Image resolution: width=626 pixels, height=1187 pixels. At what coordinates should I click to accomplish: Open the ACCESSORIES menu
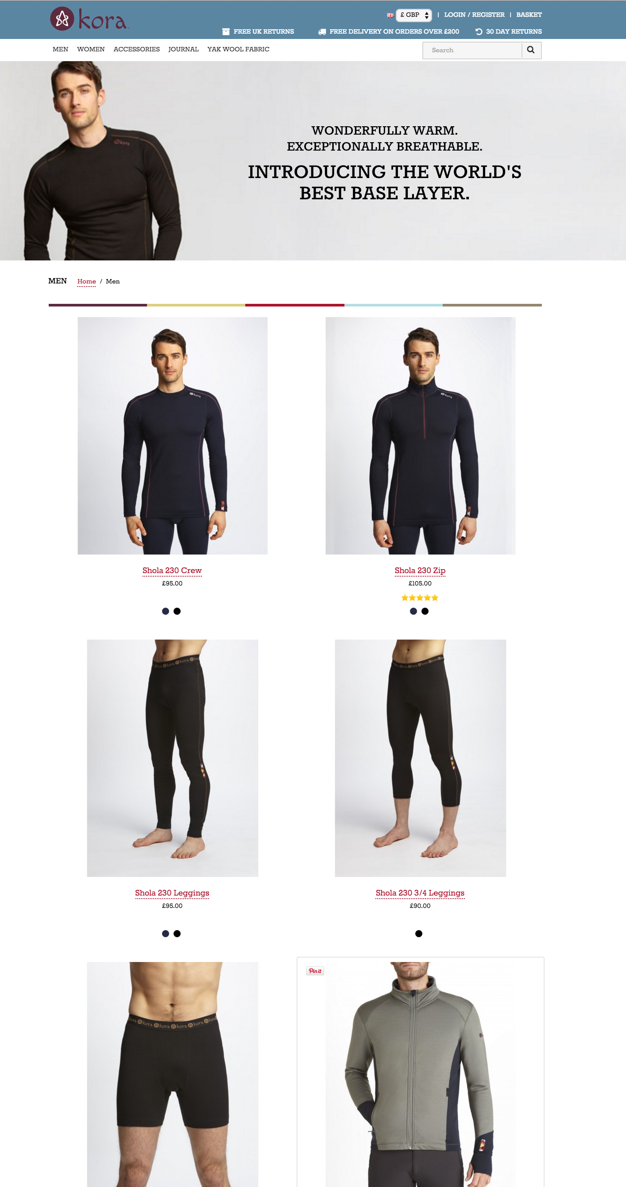pyautogui.click(x=136, y=49)
